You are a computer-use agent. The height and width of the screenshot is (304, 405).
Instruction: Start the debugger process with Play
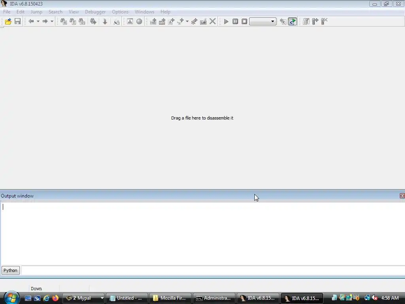[226, 21]
